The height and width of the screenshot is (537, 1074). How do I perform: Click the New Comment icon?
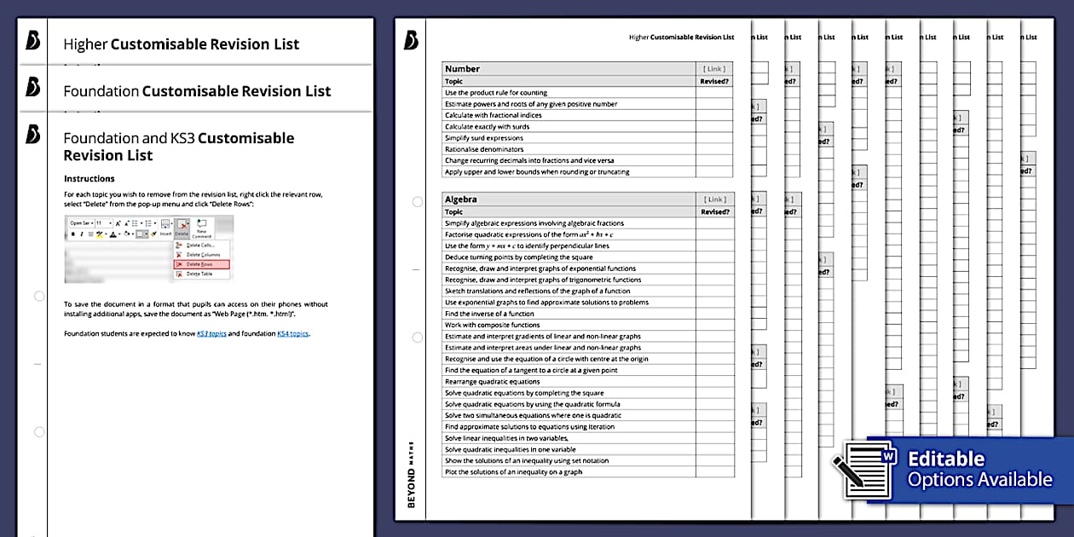[x=202, y=228]
